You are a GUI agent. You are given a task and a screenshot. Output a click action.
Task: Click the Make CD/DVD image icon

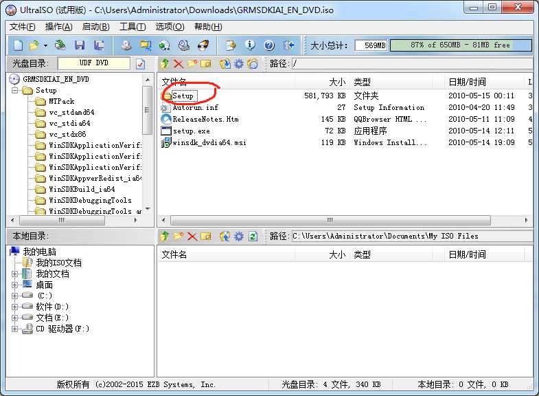126,45
